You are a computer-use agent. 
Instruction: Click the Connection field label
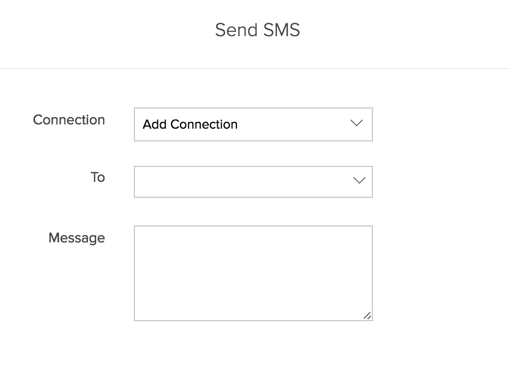point(69,120)
